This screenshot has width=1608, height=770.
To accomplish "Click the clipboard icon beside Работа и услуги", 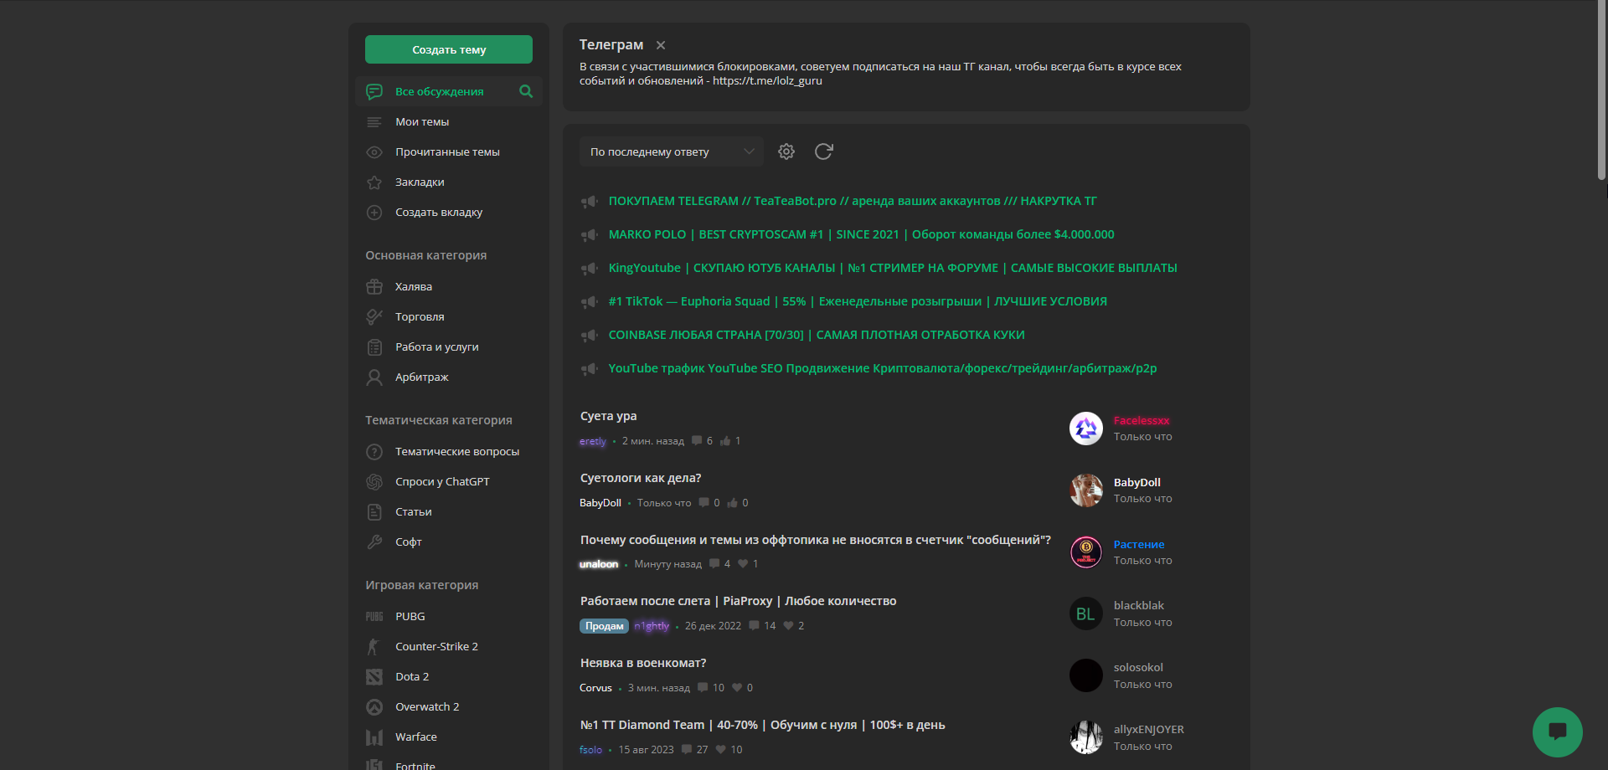I will 374,347.
